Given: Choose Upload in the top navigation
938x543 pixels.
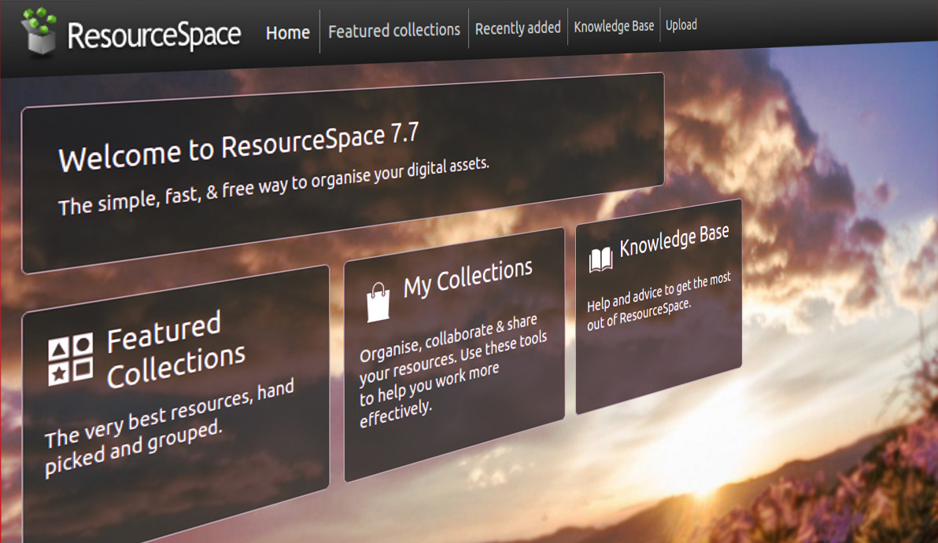Looking at the screenshot, I should pyautogui.click(x=681, y=25).
